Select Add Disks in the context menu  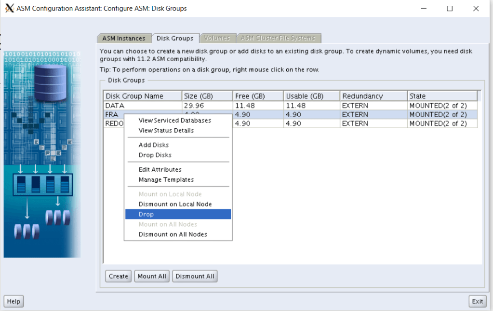click(154, 145)
